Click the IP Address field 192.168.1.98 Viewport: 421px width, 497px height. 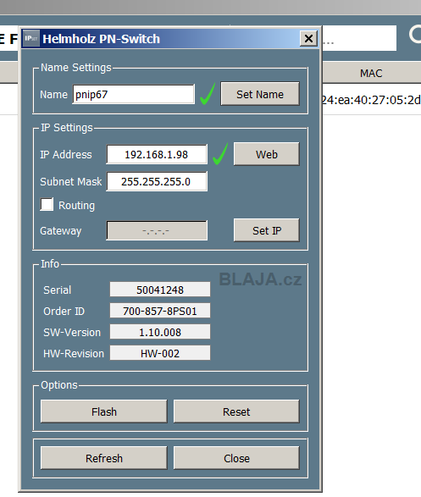point(157,154)
